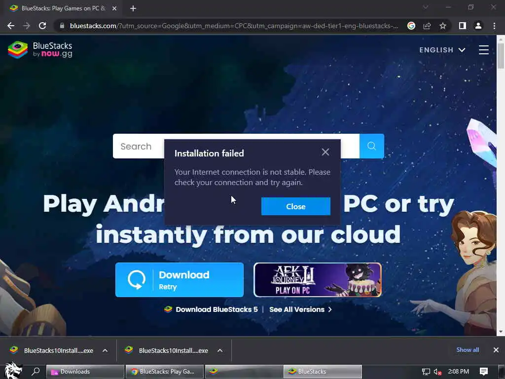Screen dimensions: 505x379
Task: Open the AFK Journey Play on PC banner
Action: [318, 280]
